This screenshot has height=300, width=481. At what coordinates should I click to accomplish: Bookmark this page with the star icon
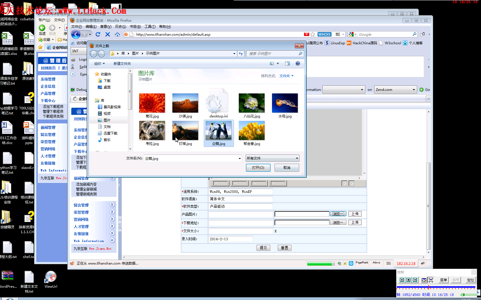click(x=313, y=34)
